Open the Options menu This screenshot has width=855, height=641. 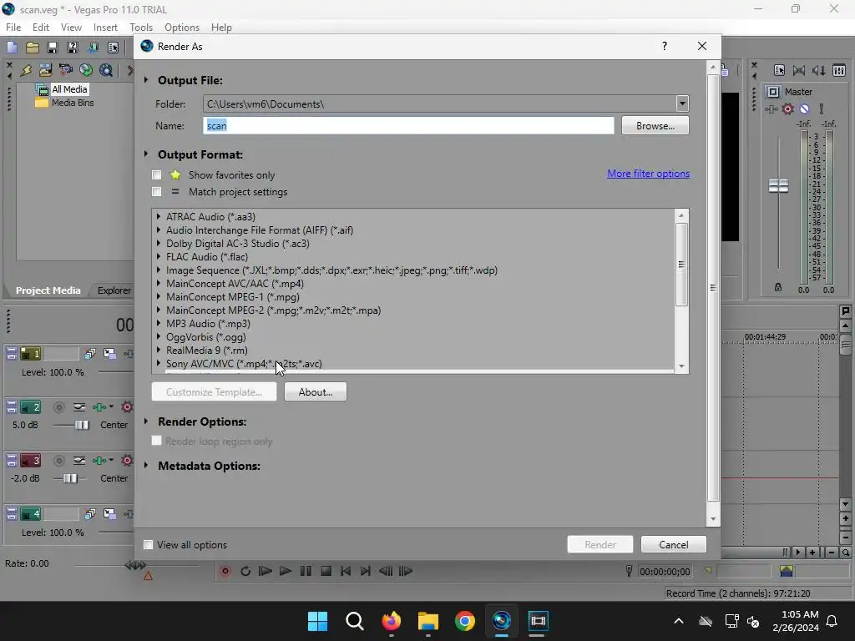(x=182, y=28)
